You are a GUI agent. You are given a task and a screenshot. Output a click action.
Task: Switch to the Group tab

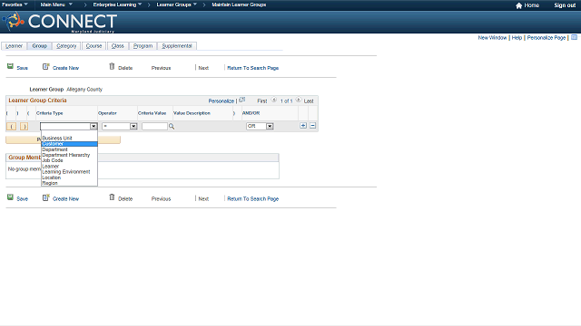[40, 46]
